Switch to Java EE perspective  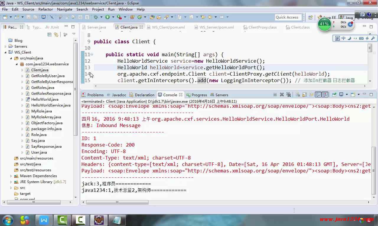click(327, 17)
